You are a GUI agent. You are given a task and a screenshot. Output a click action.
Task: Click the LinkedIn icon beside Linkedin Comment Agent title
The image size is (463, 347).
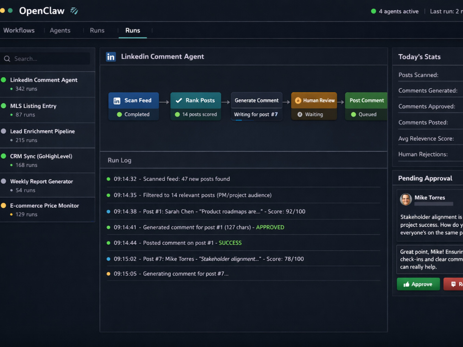pyautogui.click(x=111, y=56)
